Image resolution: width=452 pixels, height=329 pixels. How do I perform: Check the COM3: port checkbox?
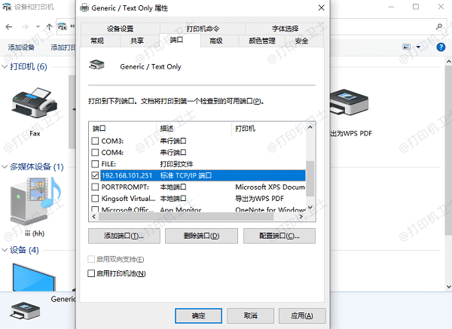[x=95, y=141]
